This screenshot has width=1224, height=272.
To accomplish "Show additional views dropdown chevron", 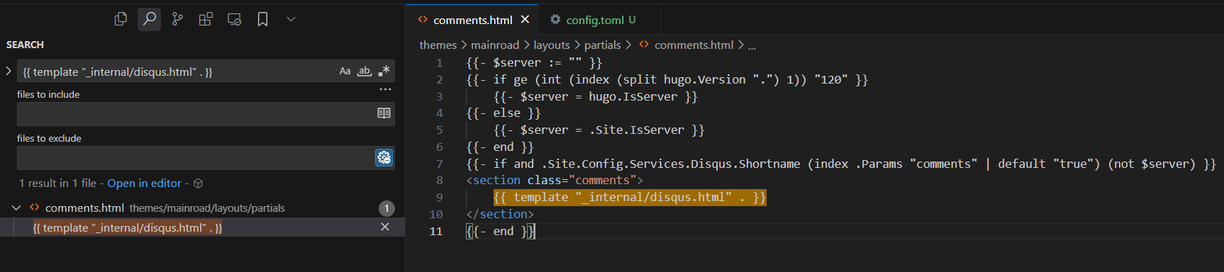I will [291, 19].
